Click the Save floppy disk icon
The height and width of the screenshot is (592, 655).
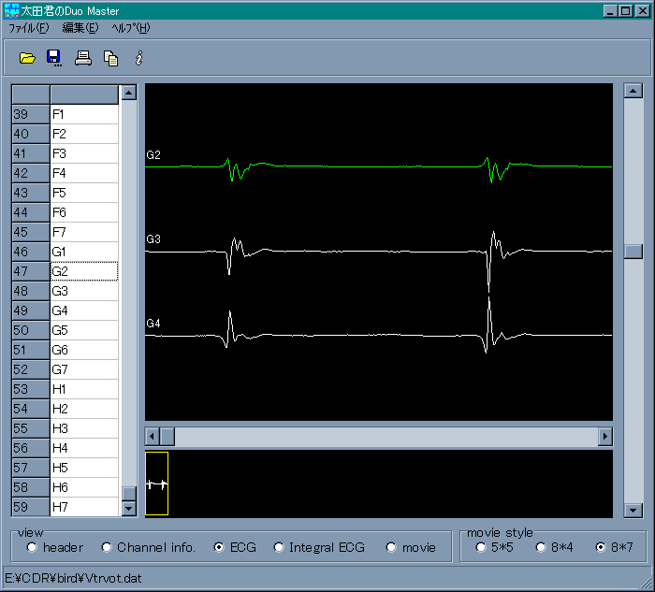click(54, 58)
